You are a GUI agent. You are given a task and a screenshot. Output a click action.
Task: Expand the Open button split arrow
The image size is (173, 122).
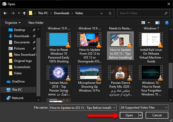tap(140, 115)
